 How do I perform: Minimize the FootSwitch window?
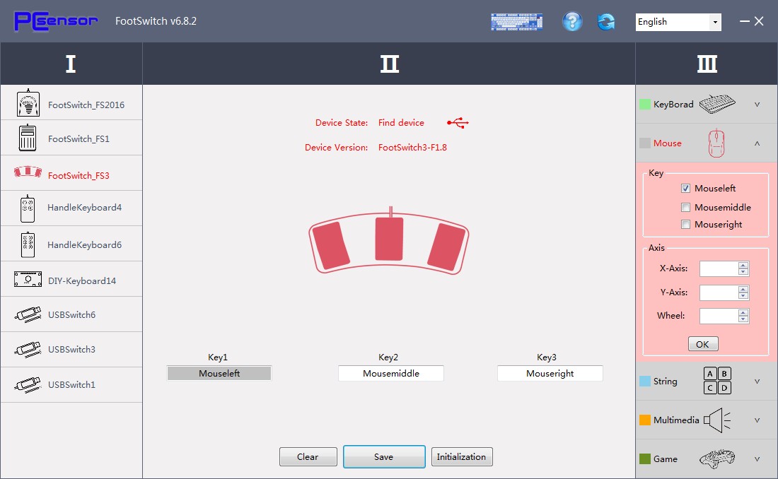(744, 21)
